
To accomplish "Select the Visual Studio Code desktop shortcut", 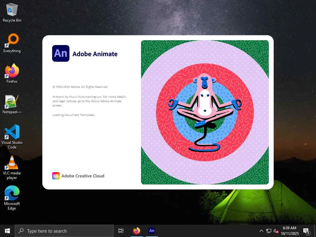I will click(x=12, y=137).
